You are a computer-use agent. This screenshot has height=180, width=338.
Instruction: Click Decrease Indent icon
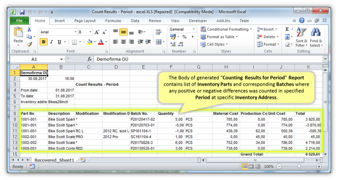(140, 42)
